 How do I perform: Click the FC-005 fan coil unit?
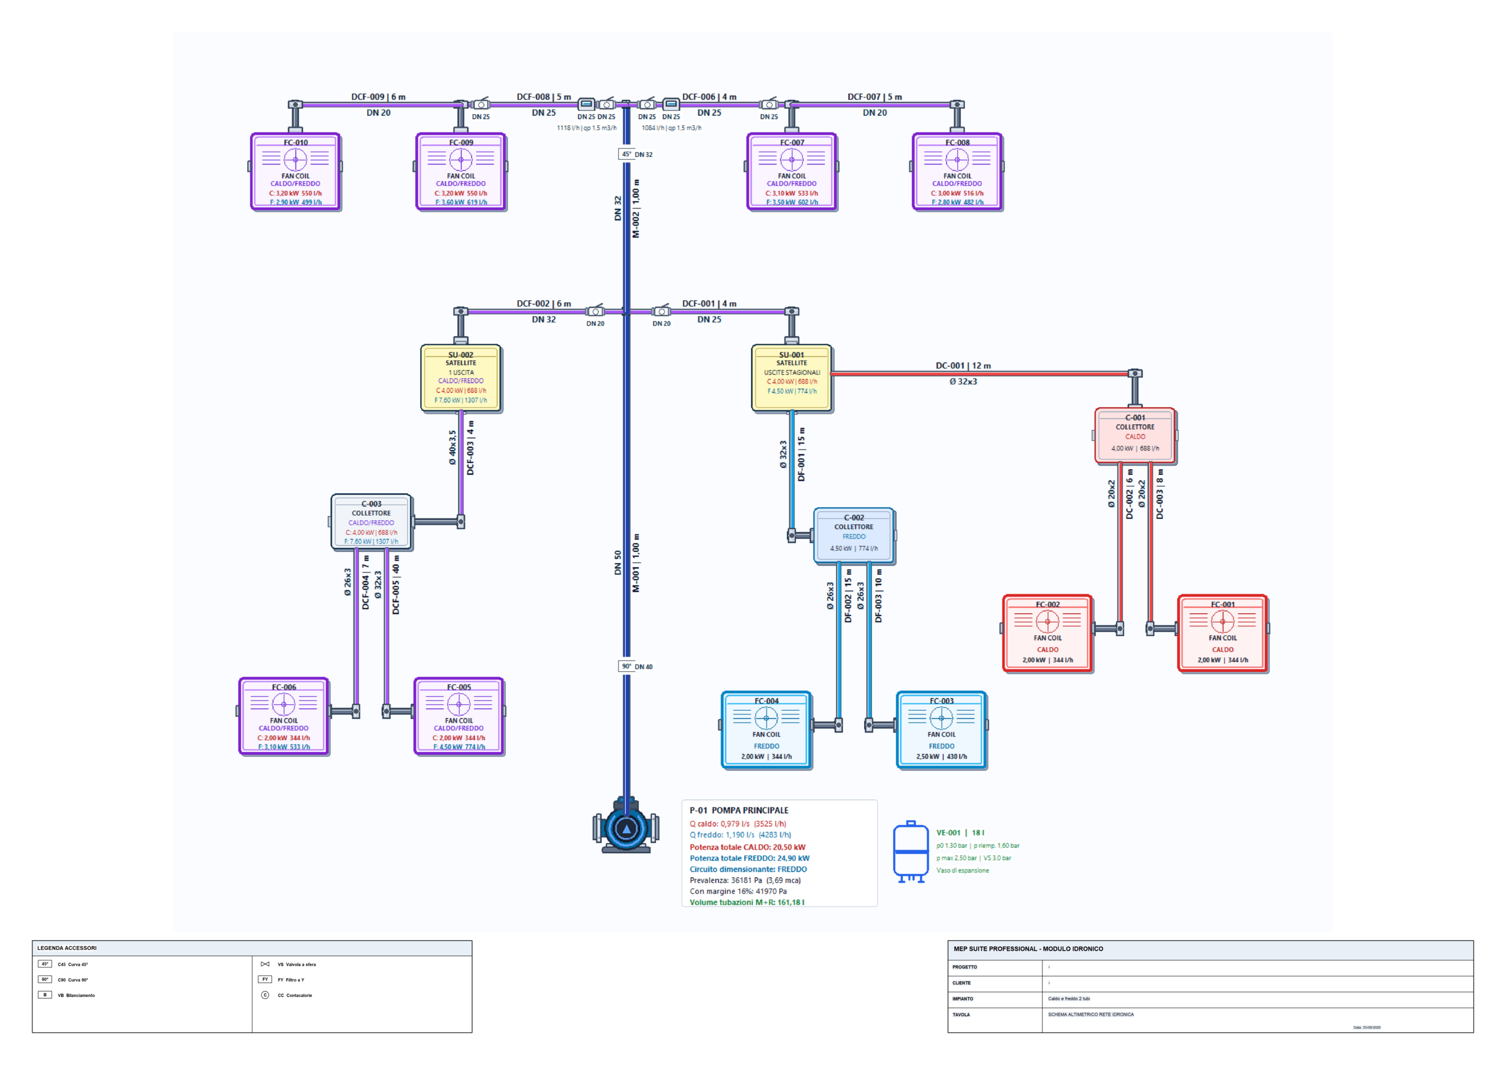(458, 716)
